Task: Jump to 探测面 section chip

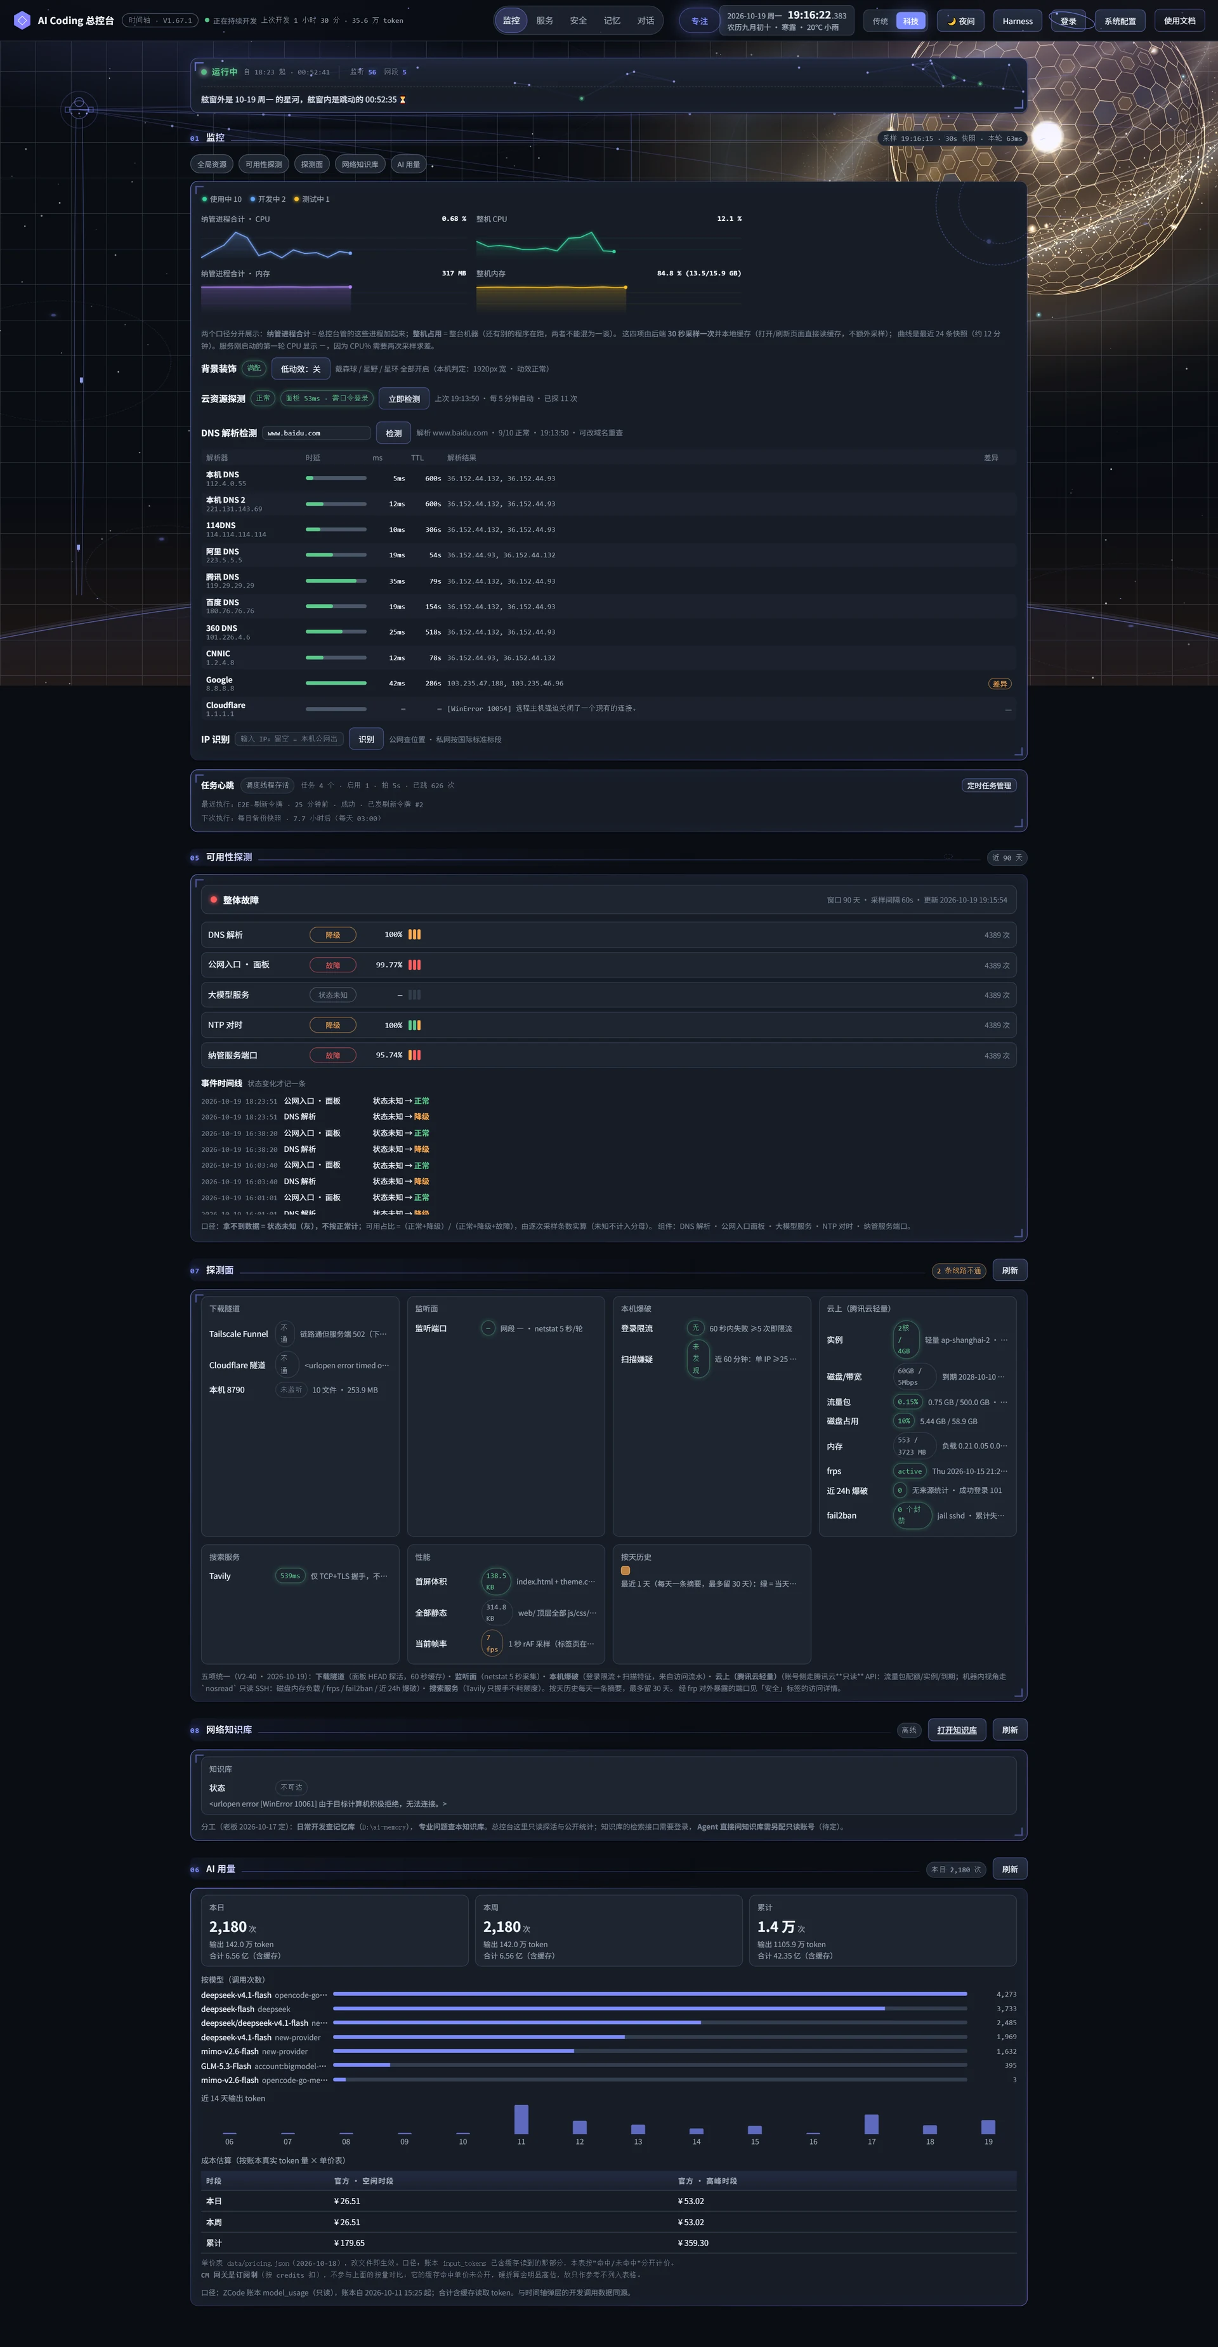Action: (311, 165)
